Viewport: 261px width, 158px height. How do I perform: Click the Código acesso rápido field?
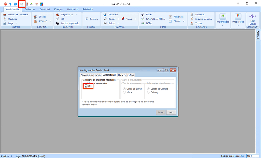pos(251,156)
